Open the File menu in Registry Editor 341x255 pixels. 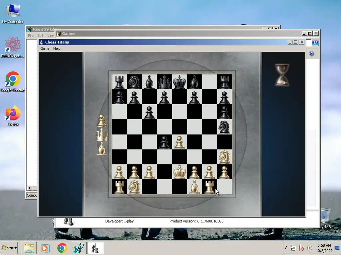(x=31, y=36)
